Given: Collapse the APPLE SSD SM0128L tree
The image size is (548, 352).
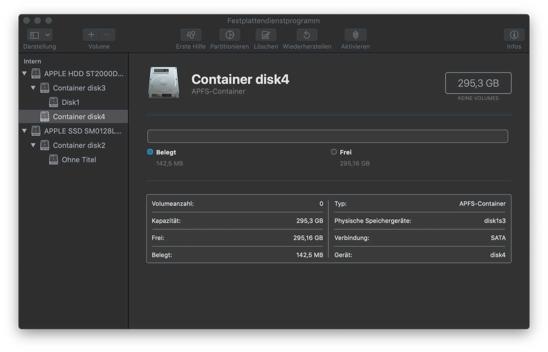Looking at the screenshot, I should (x=24, y=131).
